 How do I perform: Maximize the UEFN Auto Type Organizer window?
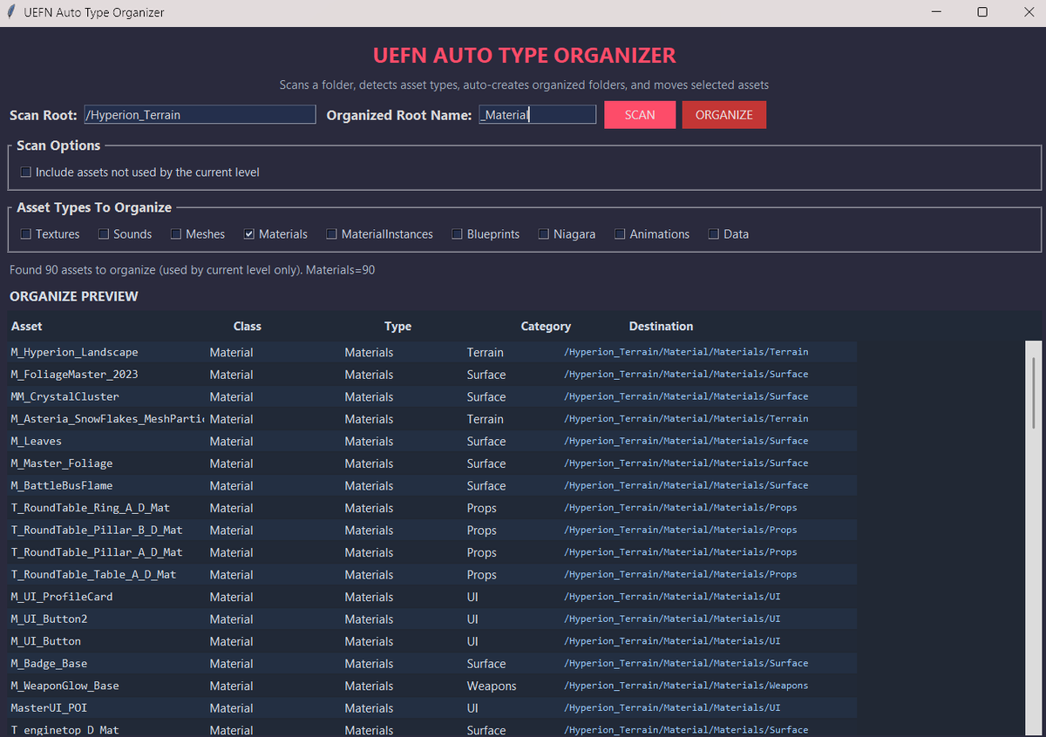982,12
